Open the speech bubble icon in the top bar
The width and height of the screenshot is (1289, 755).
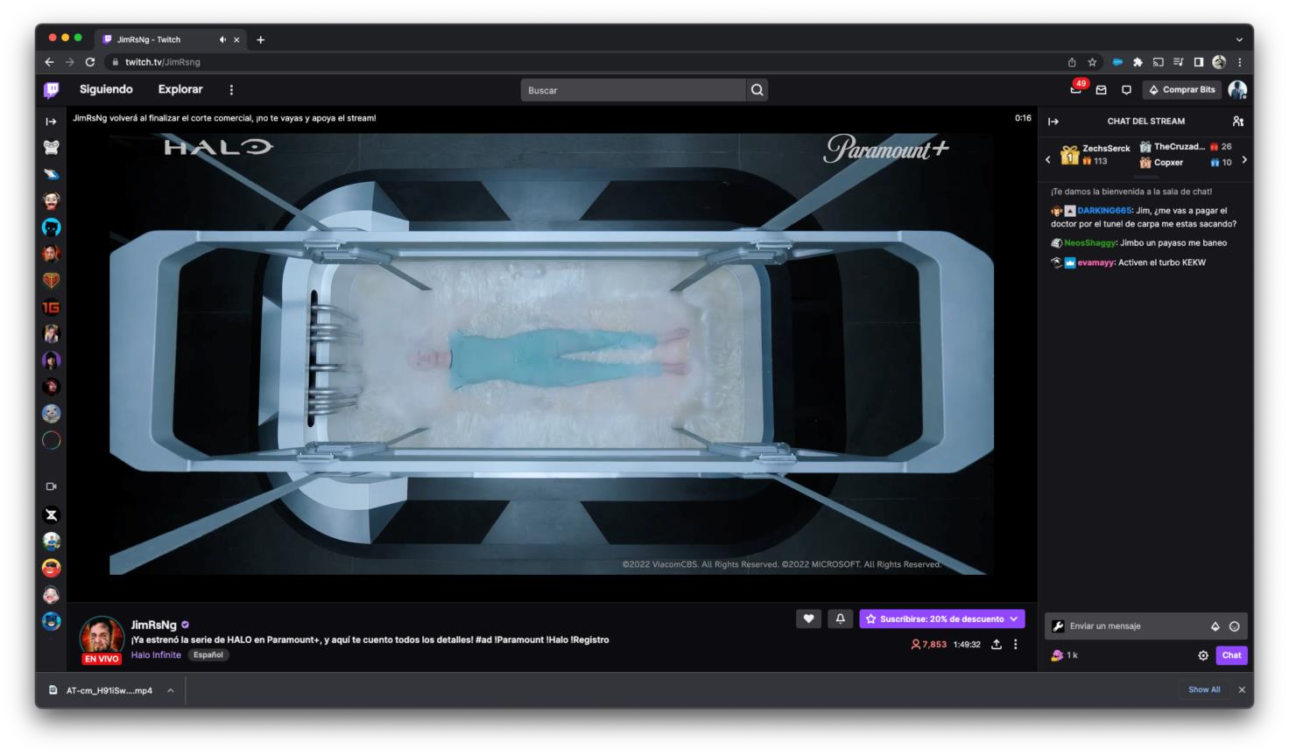point(1126,89)
